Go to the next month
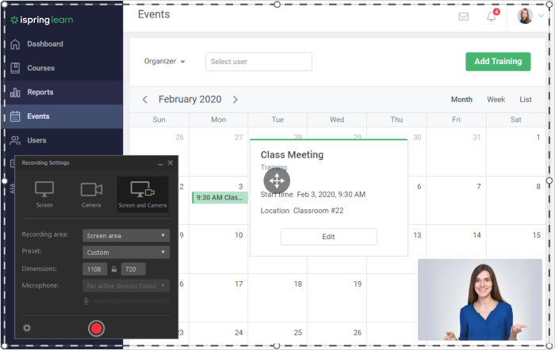The width and height of the screenshot is (555, 350). pos(235,100)
